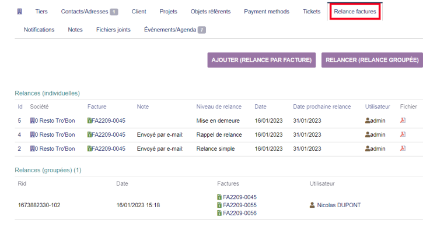
Task: Click Relancer (relance groupée) button
Action: (x=372, y=60)
